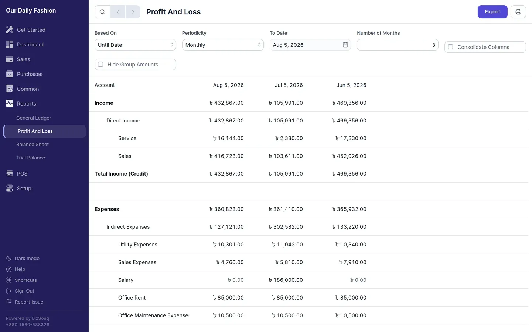532x332 pixels.
Task: Click the Office Rent row label
Action: point(132,298)
